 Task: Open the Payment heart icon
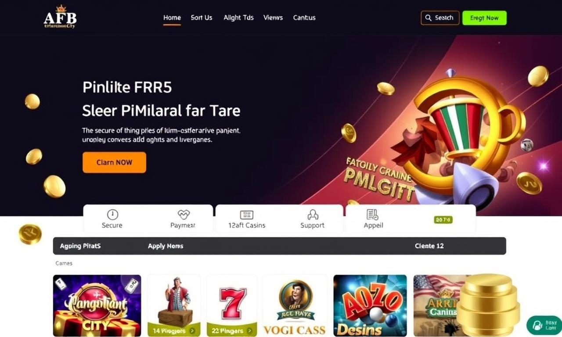184,215
